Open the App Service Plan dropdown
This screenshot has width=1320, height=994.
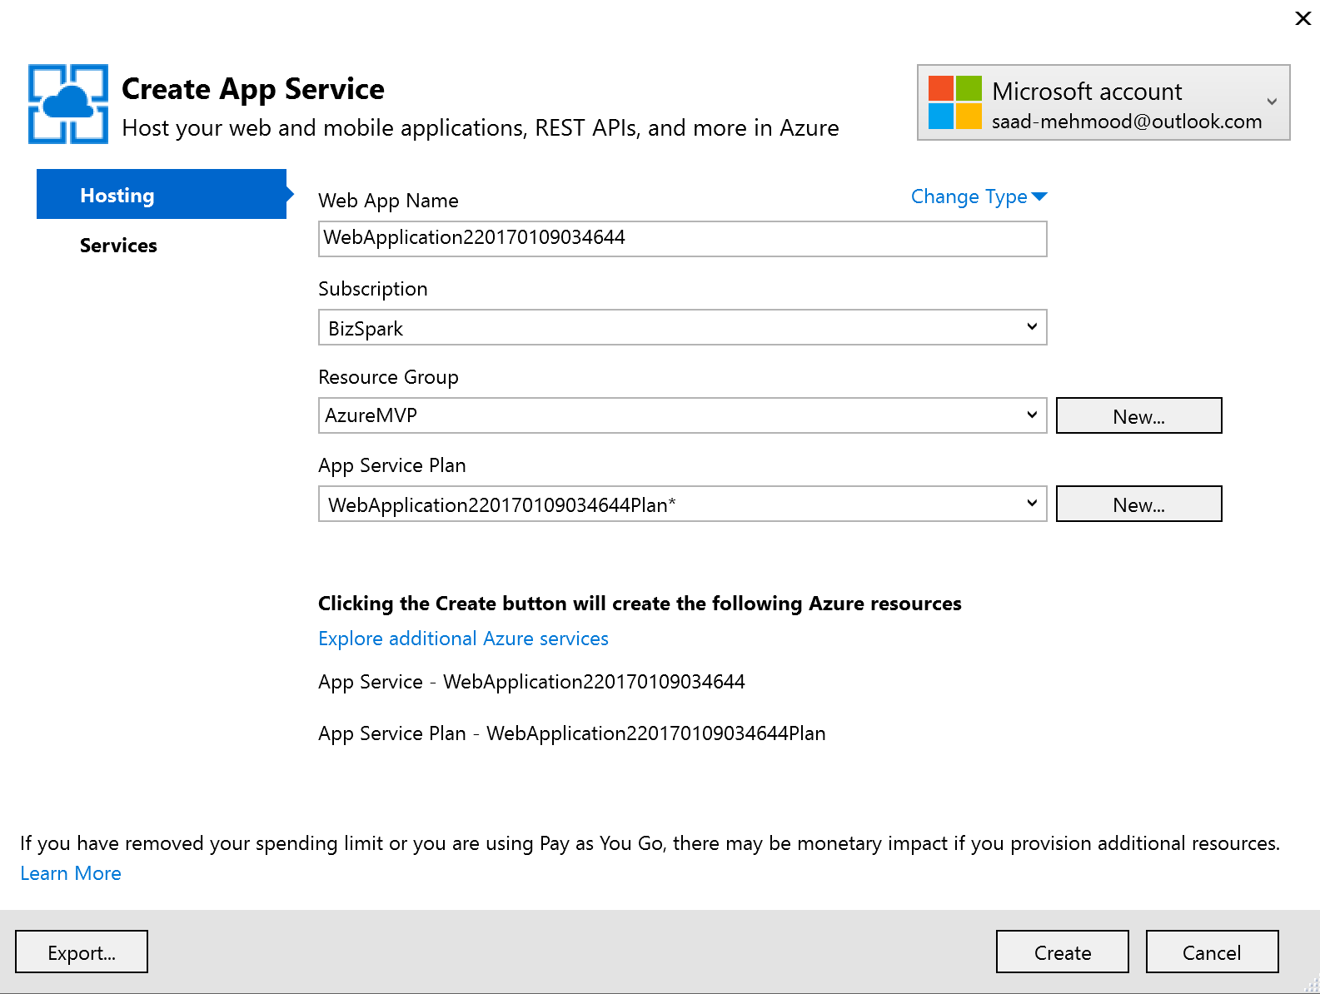682,504
